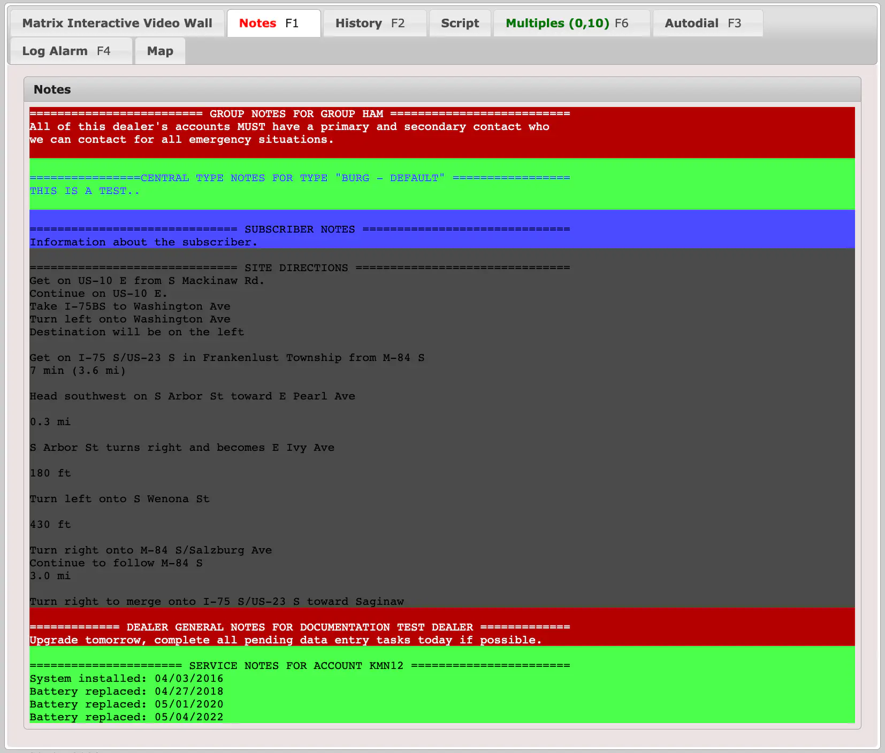
Task: Click the '180 ft' distance line
Action: click(50, 473)
